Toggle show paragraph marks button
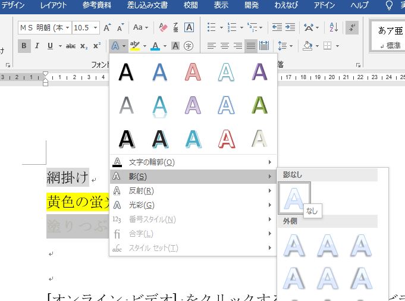This screenshot has height=301, width=405. 352,27
